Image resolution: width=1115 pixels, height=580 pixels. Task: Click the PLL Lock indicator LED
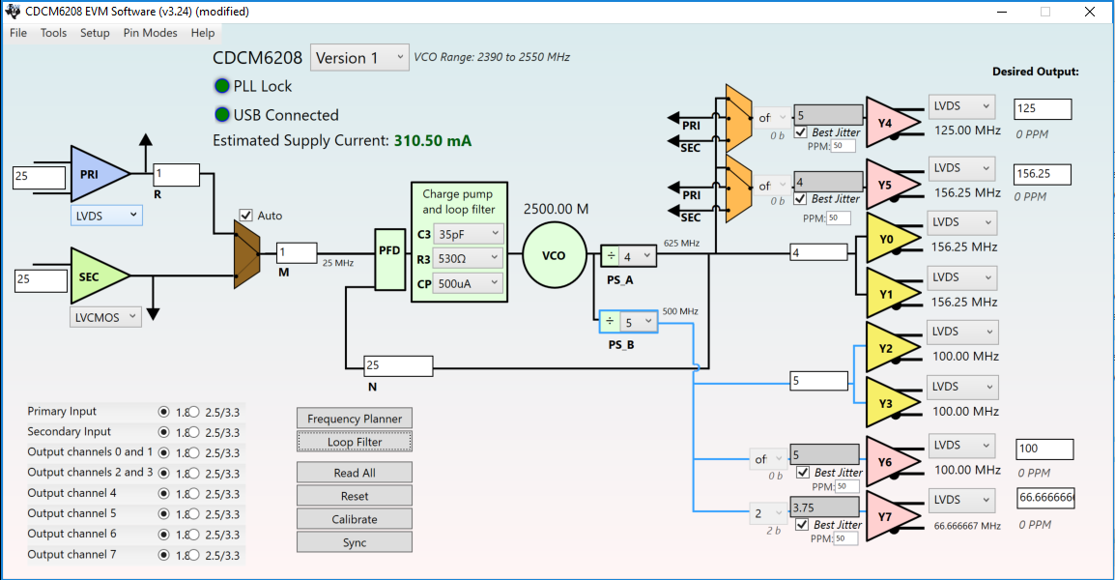(222, 86)
